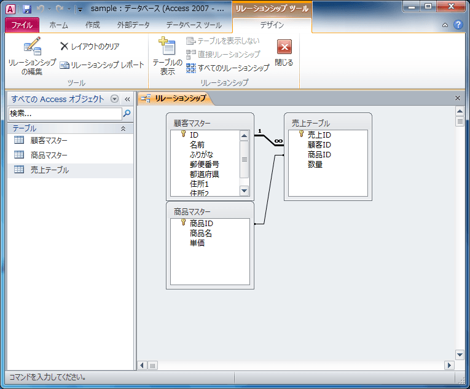Select 名前 field in 顧客マスター
The height and width of the screenshot is (389, 470).
coord(197,145)
